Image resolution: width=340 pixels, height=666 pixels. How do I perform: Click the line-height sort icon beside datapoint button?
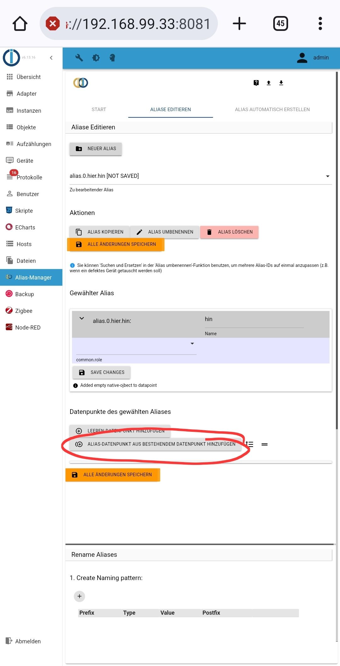[250, 444]
